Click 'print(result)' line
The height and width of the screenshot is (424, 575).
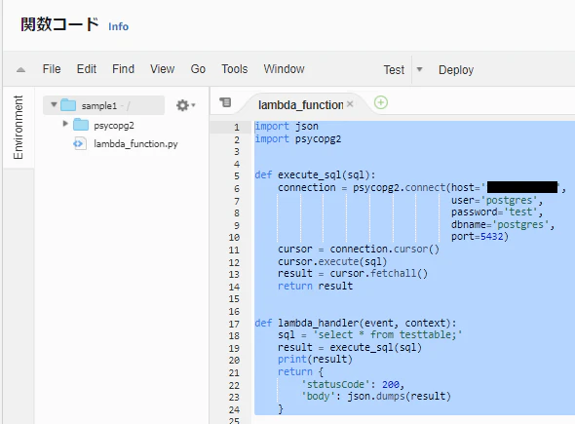pos(315,359)
